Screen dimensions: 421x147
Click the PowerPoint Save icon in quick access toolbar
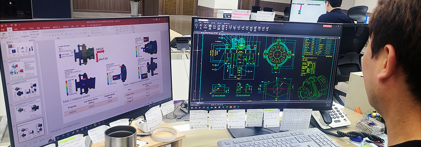pyautogui.click(x=2, y=26)
